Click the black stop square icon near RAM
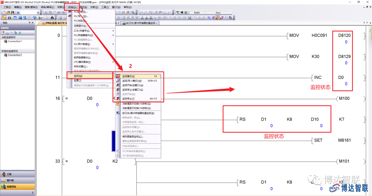Viewport: 372px width, 196px height. pyautogui.click(x=182, y=12)
